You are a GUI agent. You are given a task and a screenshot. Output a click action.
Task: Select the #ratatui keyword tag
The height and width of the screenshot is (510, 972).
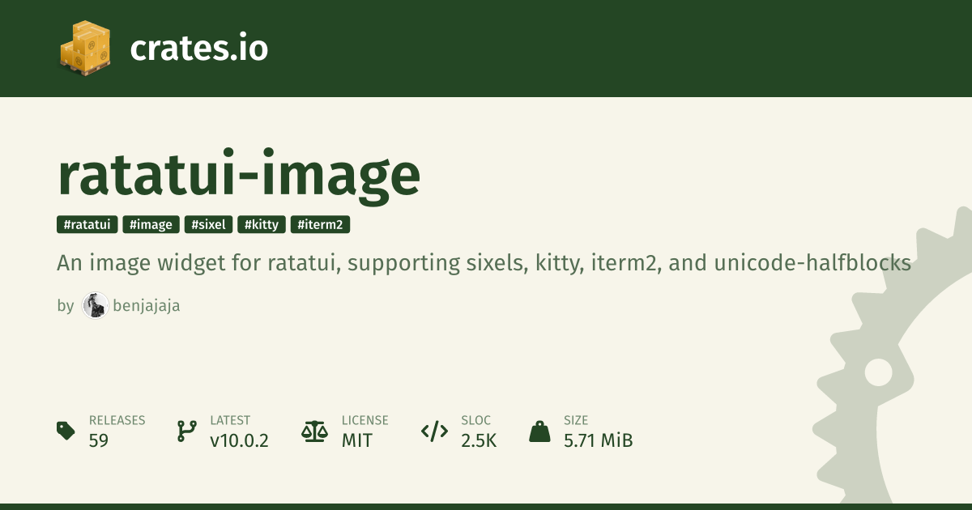87,224
